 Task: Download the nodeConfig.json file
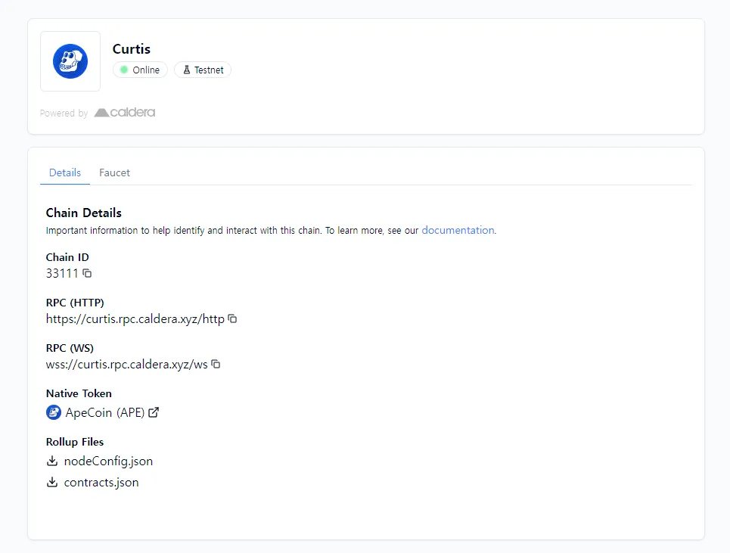[108, 461]
